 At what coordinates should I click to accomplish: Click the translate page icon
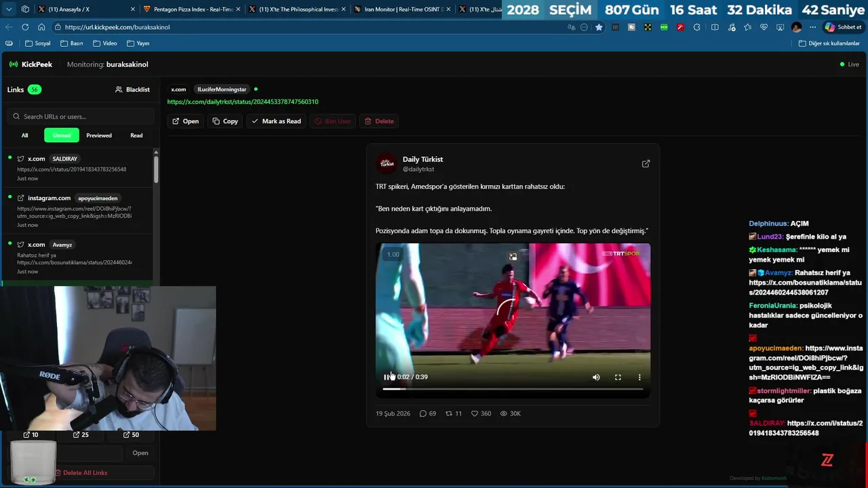point(571,27)
